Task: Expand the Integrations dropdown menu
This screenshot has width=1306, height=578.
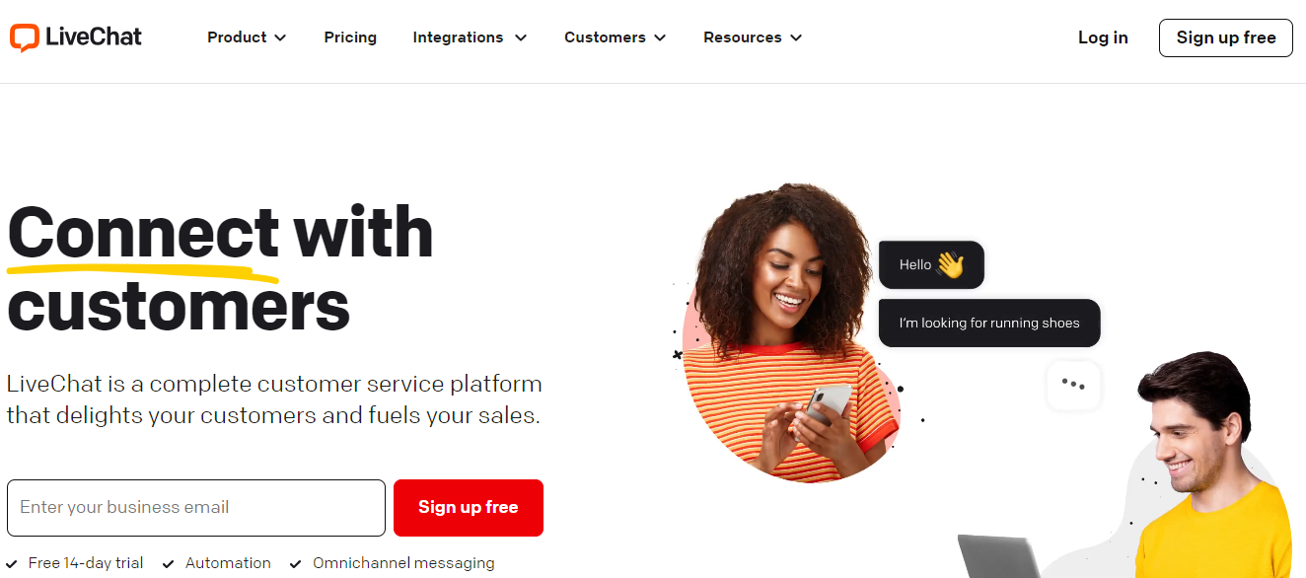Action: click(x=470, y=37)
